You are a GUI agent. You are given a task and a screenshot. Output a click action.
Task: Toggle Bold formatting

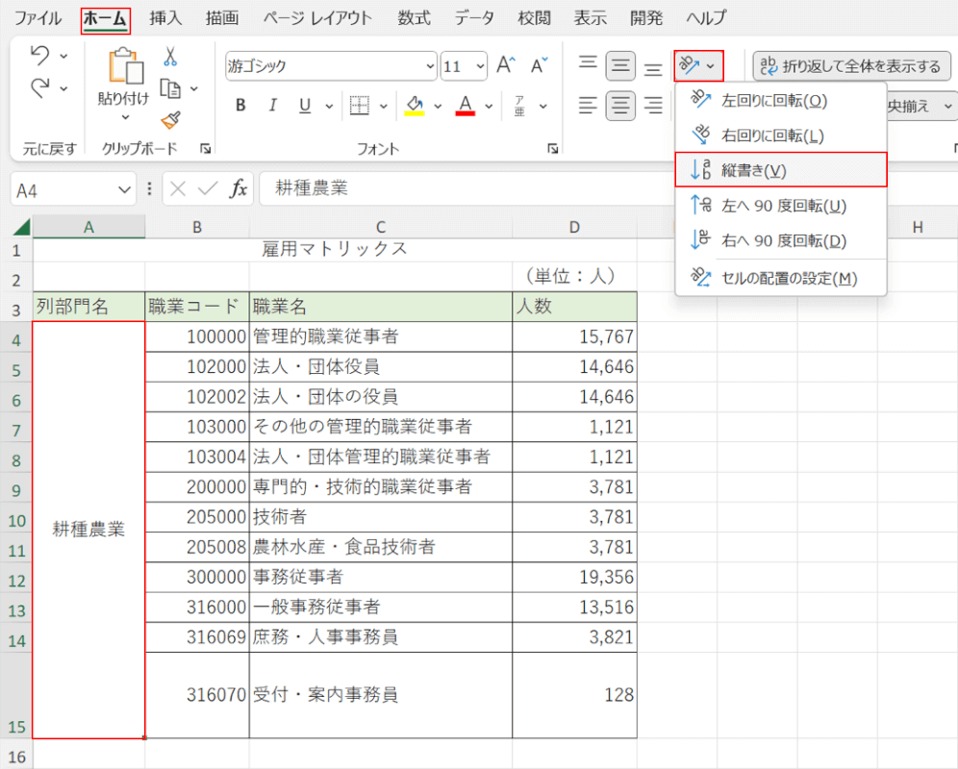pyautogui.click(x=240, y=106)
